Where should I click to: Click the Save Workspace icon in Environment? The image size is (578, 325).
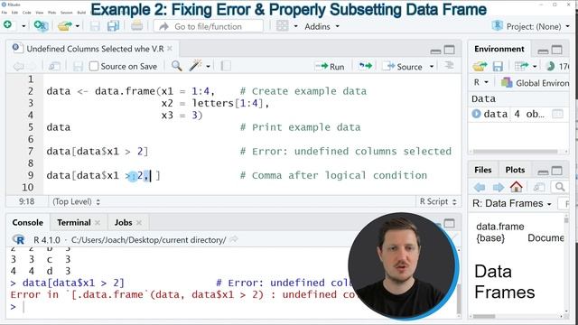[x=498, y=66]
